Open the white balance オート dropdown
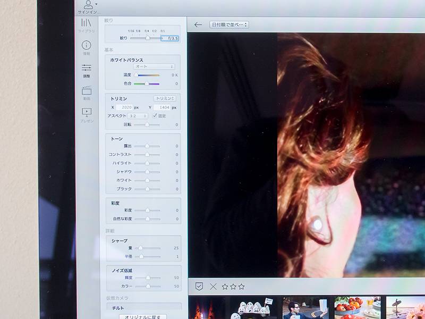Viewport: 425px width, 319px height. tap(153, 66)
